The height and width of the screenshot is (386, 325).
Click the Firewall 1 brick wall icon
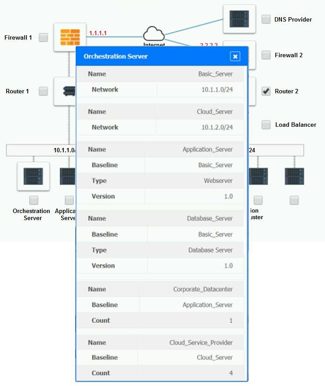(69, 37)
